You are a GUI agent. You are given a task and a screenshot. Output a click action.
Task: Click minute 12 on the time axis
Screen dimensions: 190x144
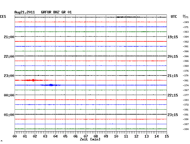coord(136,136)
